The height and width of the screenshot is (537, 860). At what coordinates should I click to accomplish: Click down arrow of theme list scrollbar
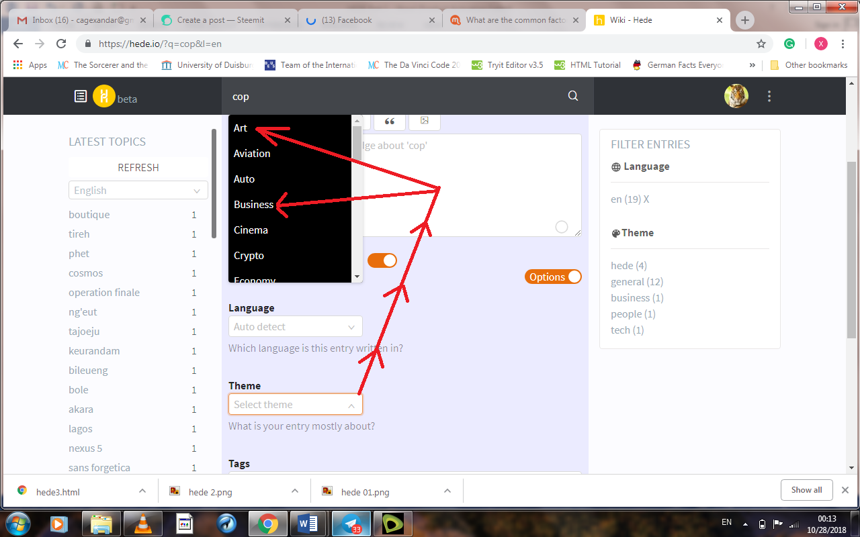(357, 277)
